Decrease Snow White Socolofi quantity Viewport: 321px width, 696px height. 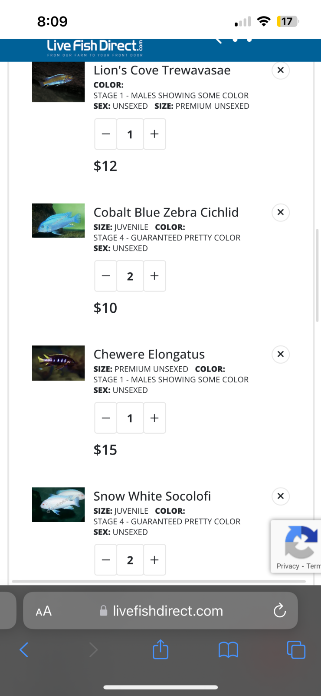pyautogui.click(x=106, y=560)
